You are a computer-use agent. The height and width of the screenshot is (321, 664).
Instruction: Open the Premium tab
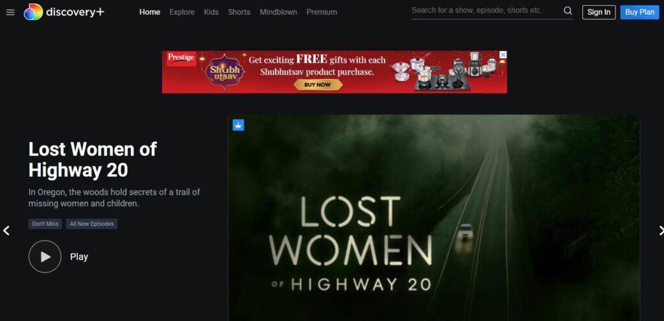click(322, 12)
